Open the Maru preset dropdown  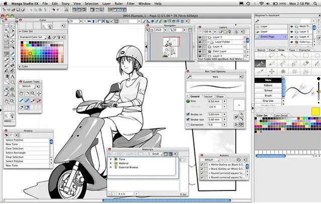coord(215,77)
